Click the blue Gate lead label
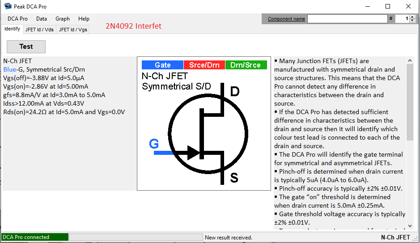420x243 pixels. [x=163, y=65]
